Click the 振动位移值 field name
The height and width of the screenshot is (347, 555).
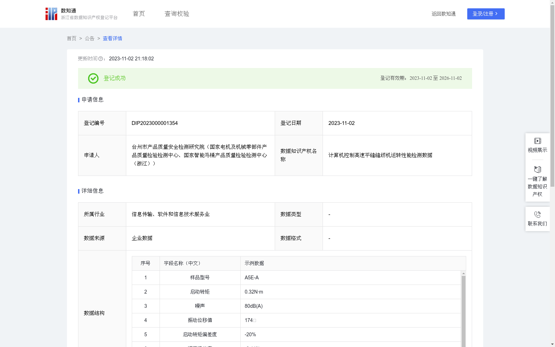200,320
